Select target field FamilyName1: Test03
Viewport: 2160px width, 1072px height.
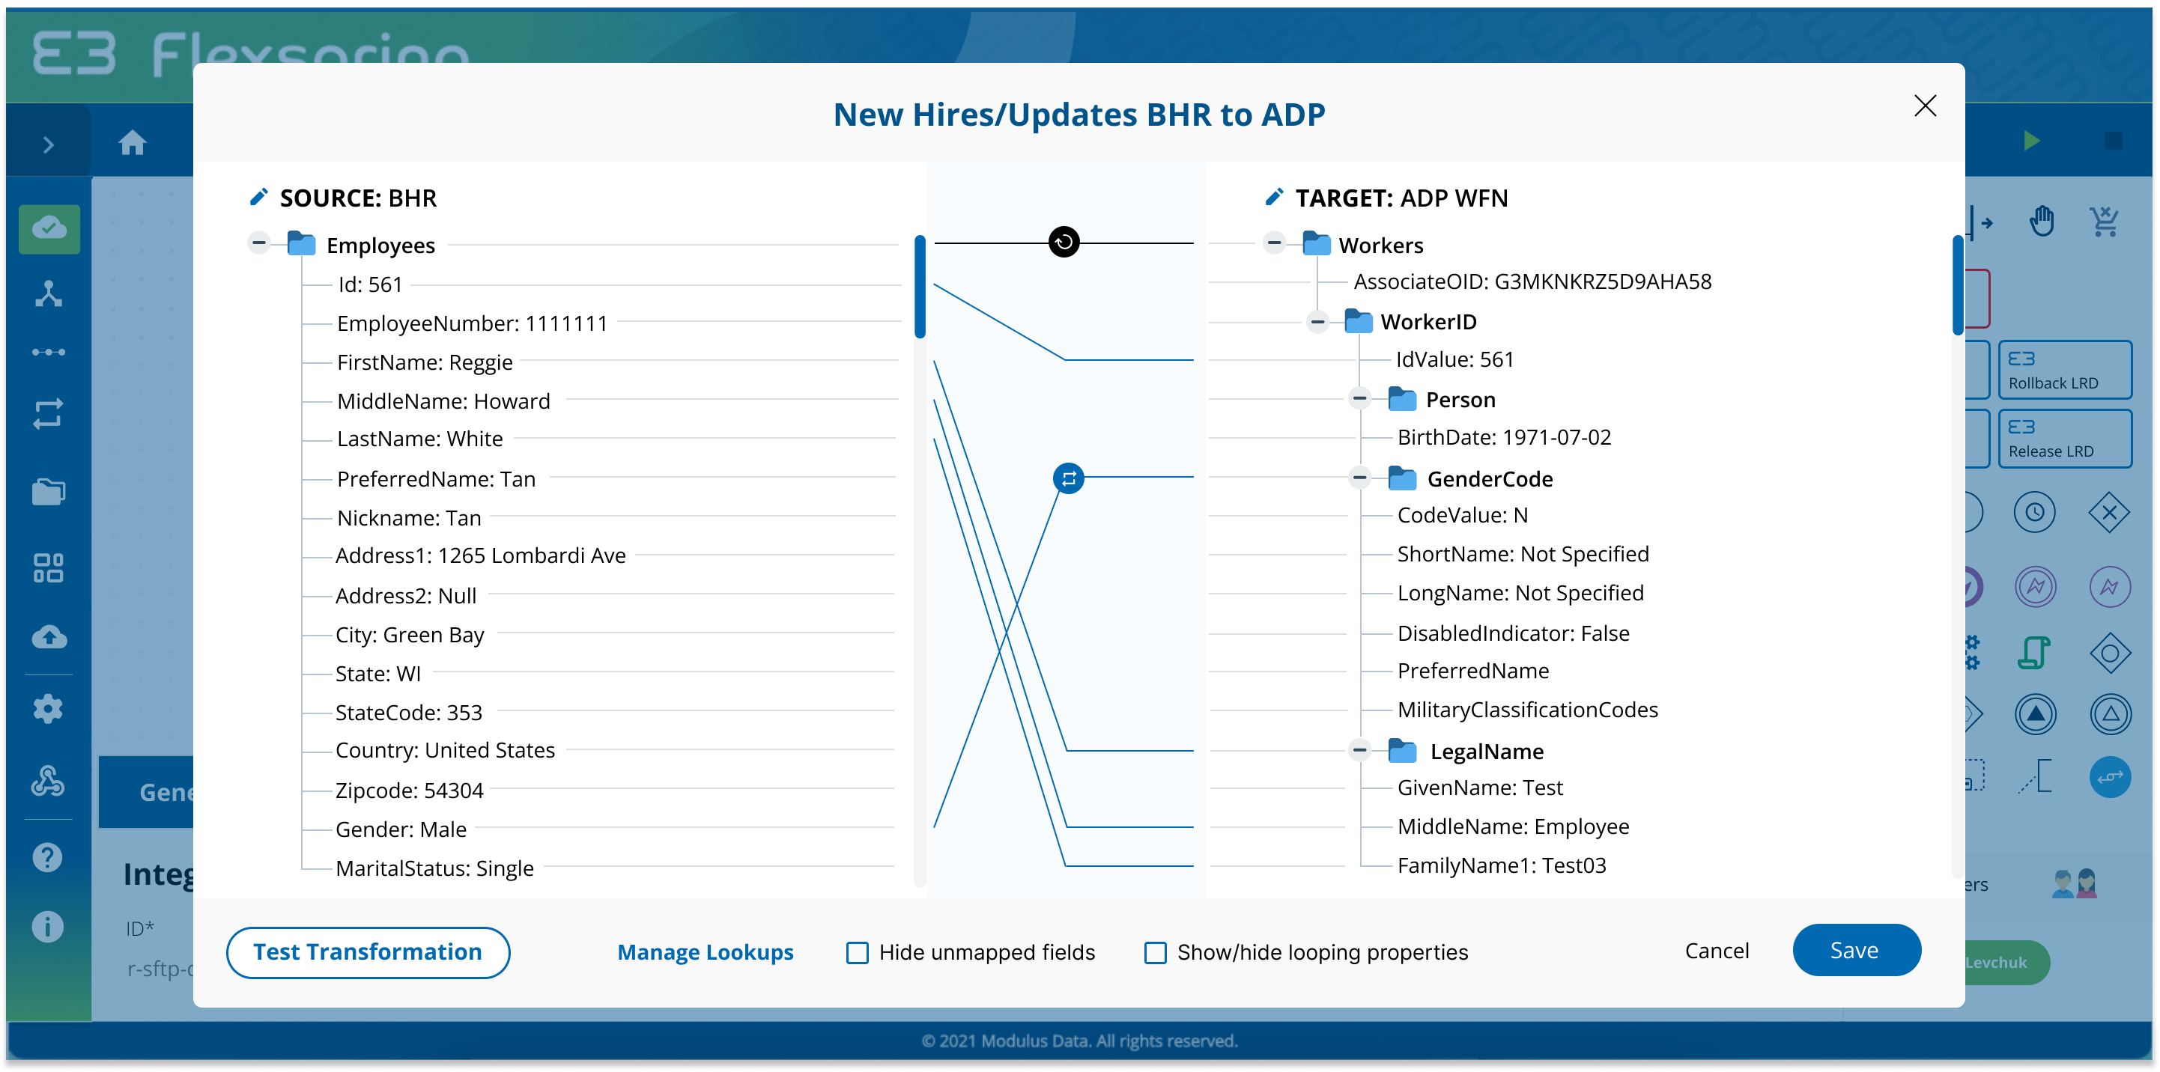(1502, 865)
